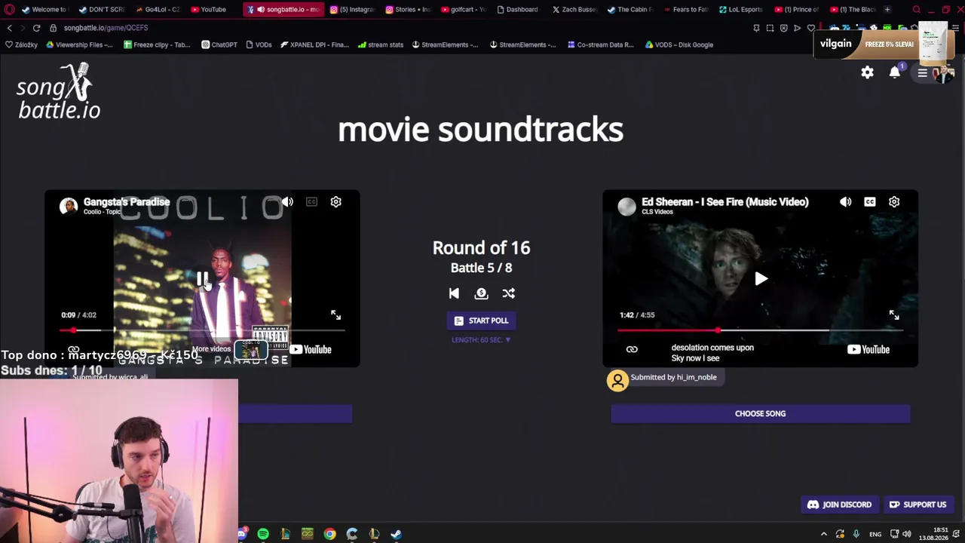Toggle captions on Gangsta's Paradise video
The image size is (965, 543).
[x=311, y=202]
